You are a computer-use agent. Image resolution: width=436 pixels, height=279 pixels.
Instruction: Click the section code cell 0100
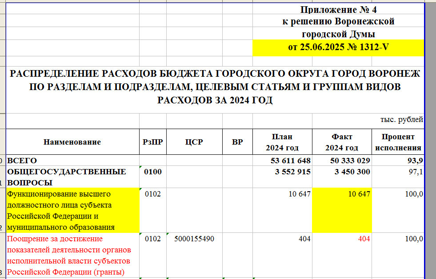pyautogui.click(x=152, y=172)
